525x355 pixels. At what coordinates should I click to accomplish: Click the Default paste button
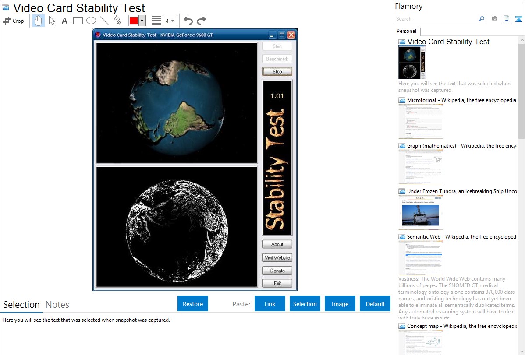pos(375,304)
